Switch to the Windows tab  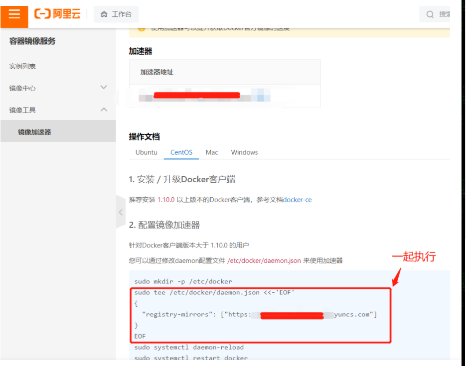(x=244, y=152)
